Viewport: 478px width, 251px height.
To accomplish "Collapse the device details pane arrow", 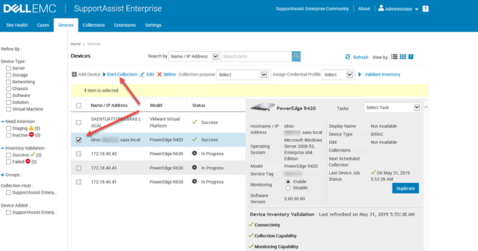I will (x=426, y=107).
